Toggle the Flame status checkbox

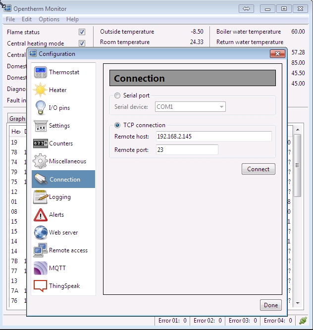click(82, 32)
